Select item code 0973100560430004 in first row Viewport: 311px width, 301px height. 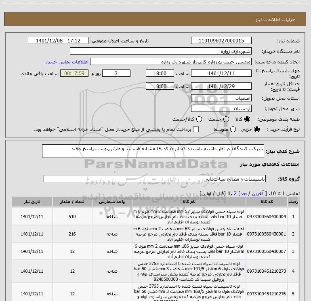[x=267, y=217]
